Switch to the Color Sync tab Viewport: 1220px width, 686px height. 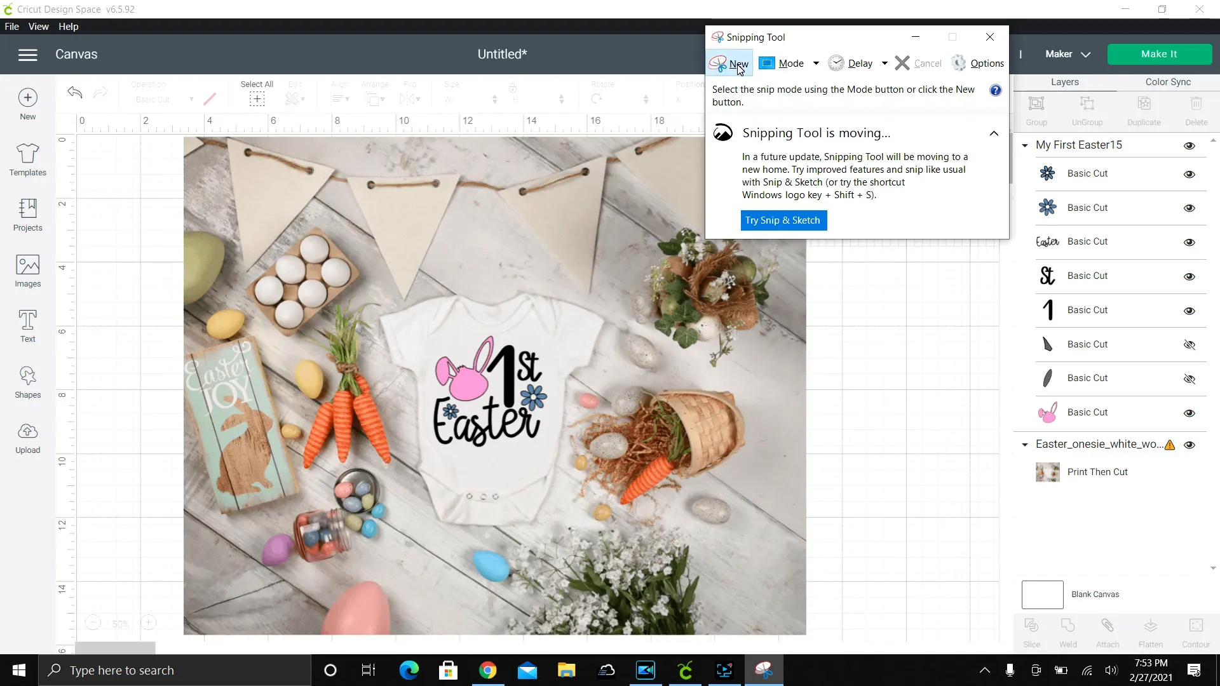1168,81
